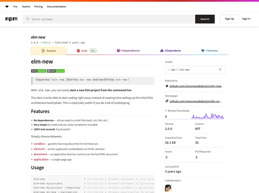Switch to the Code tab
Viewport: 259px width, 193px height.
click(x=87, y=51)
